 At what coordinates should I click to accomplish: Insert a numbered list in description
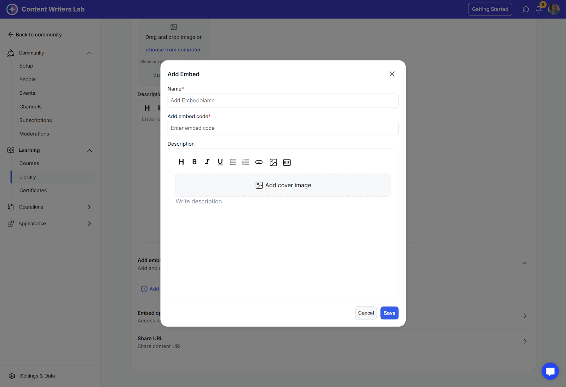246,162
